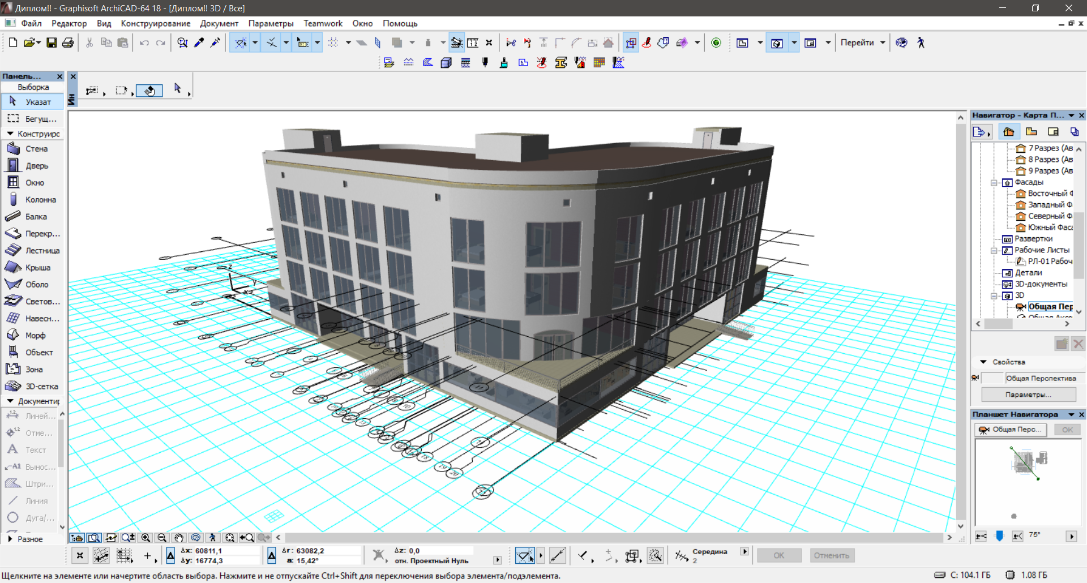1087x583 pixels.
Task: Select the Wall tool (Стена)
Action: (33, 149)
